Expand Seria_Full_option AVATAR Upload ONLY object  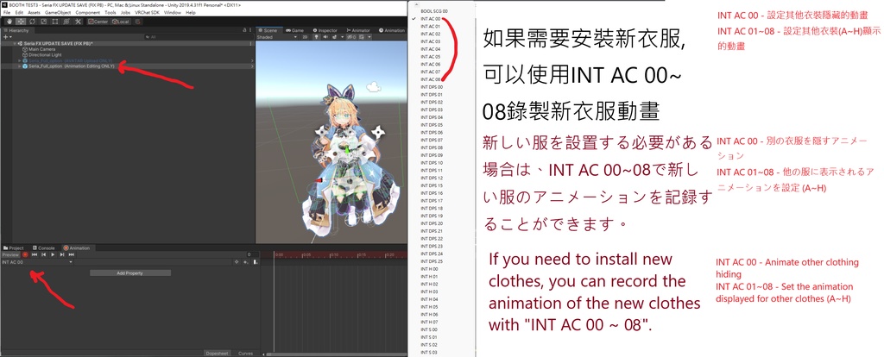(19, 60)
